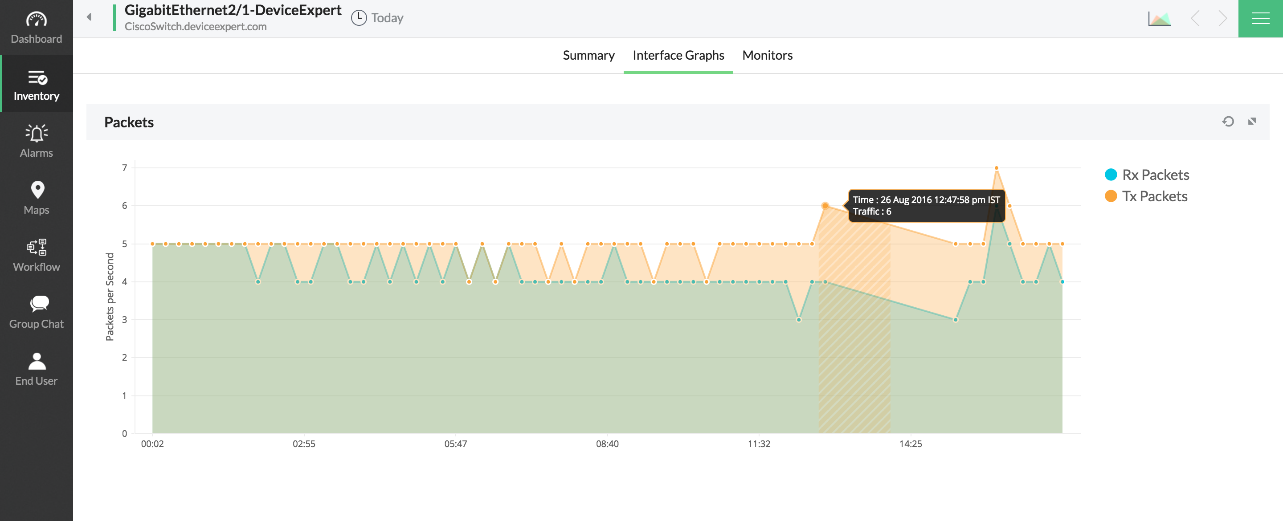Image resolution: width=1283 pixels, height=521 pixels.
Task: Select the Inventory sidebar icon
Action: 37,85
